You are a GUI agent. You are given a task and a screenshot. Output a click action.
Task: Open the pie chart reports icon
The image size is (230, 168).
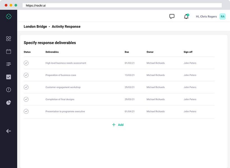8,102
